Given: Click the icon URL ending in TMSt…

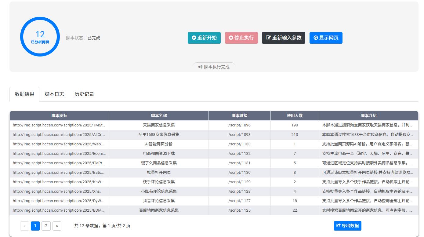Looking at the screenshot, I should [59, 125].
